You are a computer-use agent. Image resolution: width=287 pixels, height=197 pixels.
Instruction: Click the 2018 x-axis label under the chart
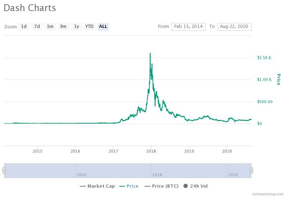[151, 151]
